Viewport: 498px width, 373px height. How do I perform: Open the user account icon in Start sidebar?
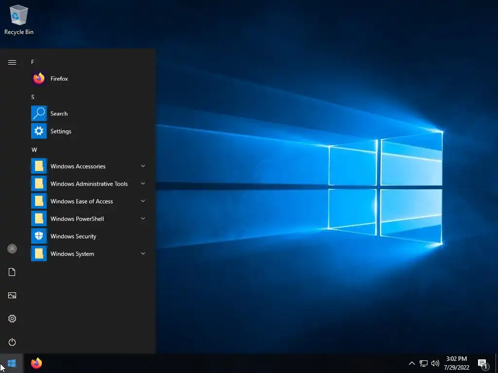12,249
